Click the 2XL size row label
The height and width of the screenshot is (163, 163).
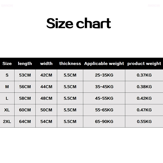[7, 121]
